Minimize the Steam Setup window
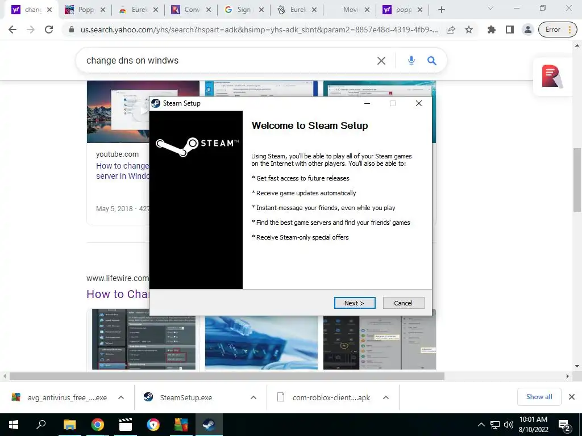The height and width of the screenshot is (436, 582). [367, 103]
